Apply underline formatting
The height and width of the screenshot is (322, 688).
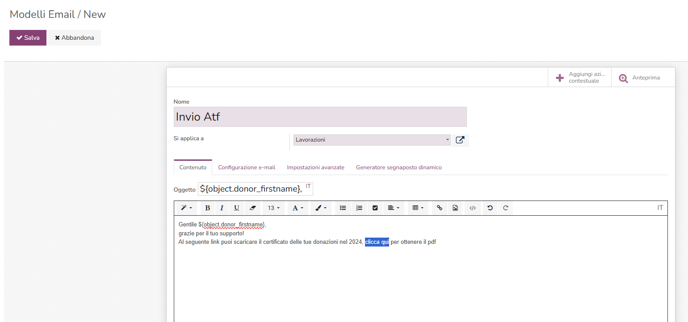236,208
